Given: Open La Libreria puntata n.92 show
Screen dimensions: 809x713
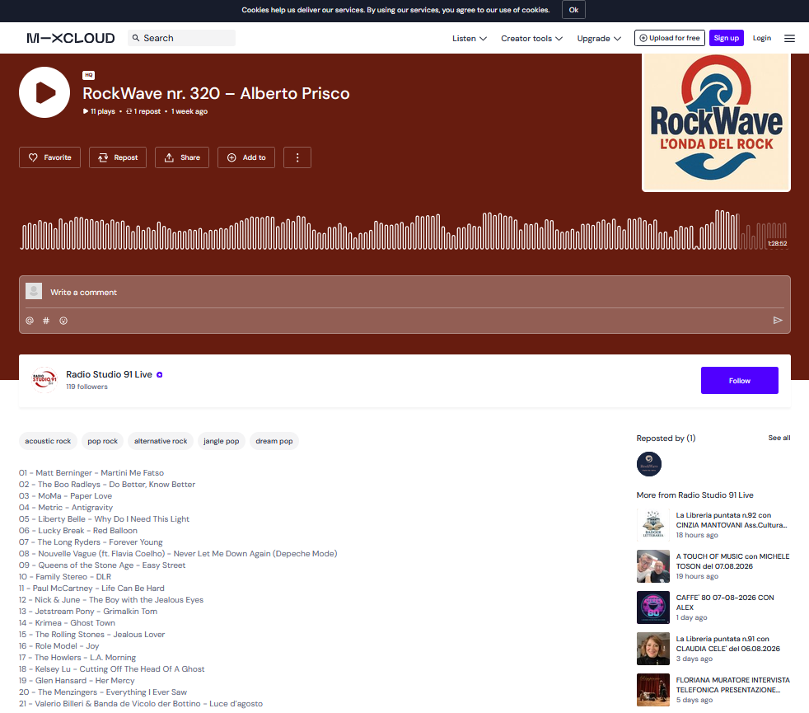Looking at the screenshot, I should click(732, 520).
